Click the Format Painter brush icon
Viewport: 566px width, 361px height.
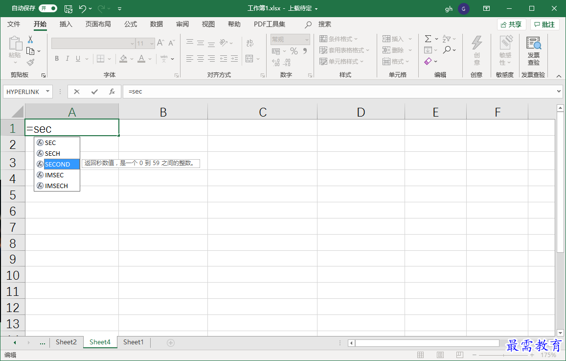(31, 63)
